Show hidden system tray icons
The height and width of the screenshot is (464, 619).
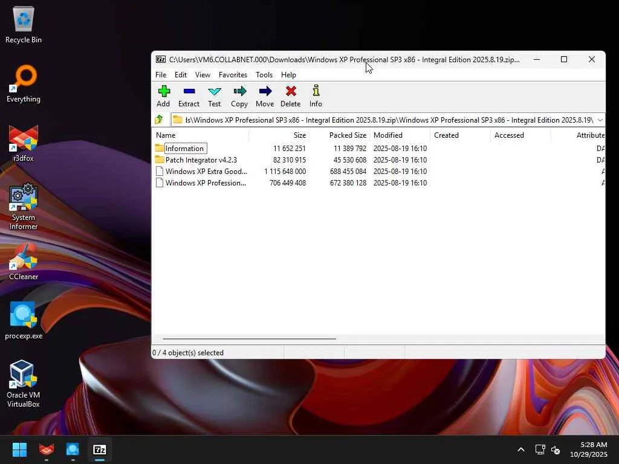(520, 449)
